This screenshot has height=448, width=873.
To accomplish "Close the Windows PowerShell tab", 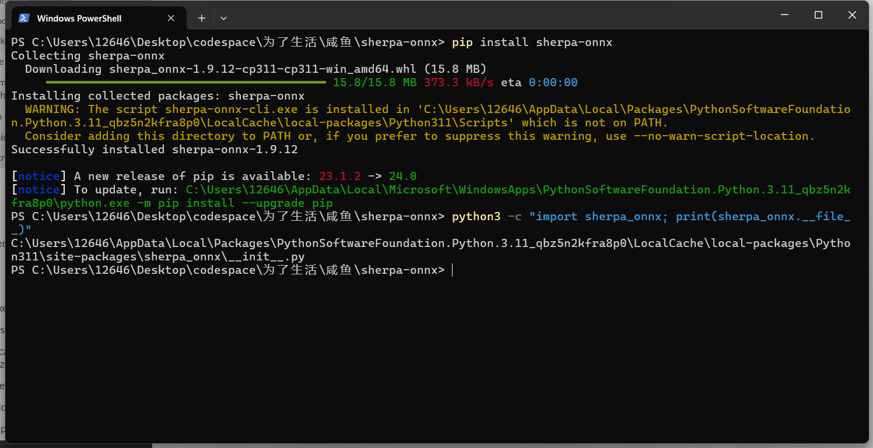I will 171,18.
